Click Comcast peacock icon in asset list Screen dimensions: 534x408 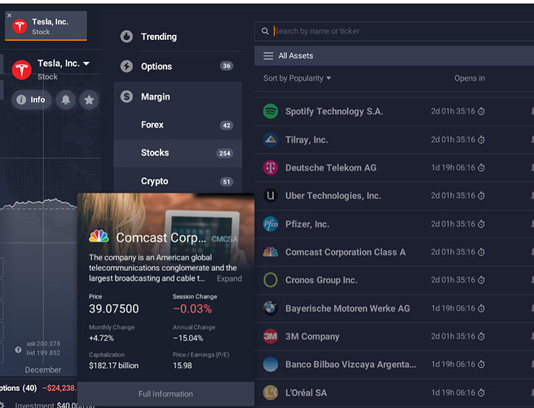point(271,252)
